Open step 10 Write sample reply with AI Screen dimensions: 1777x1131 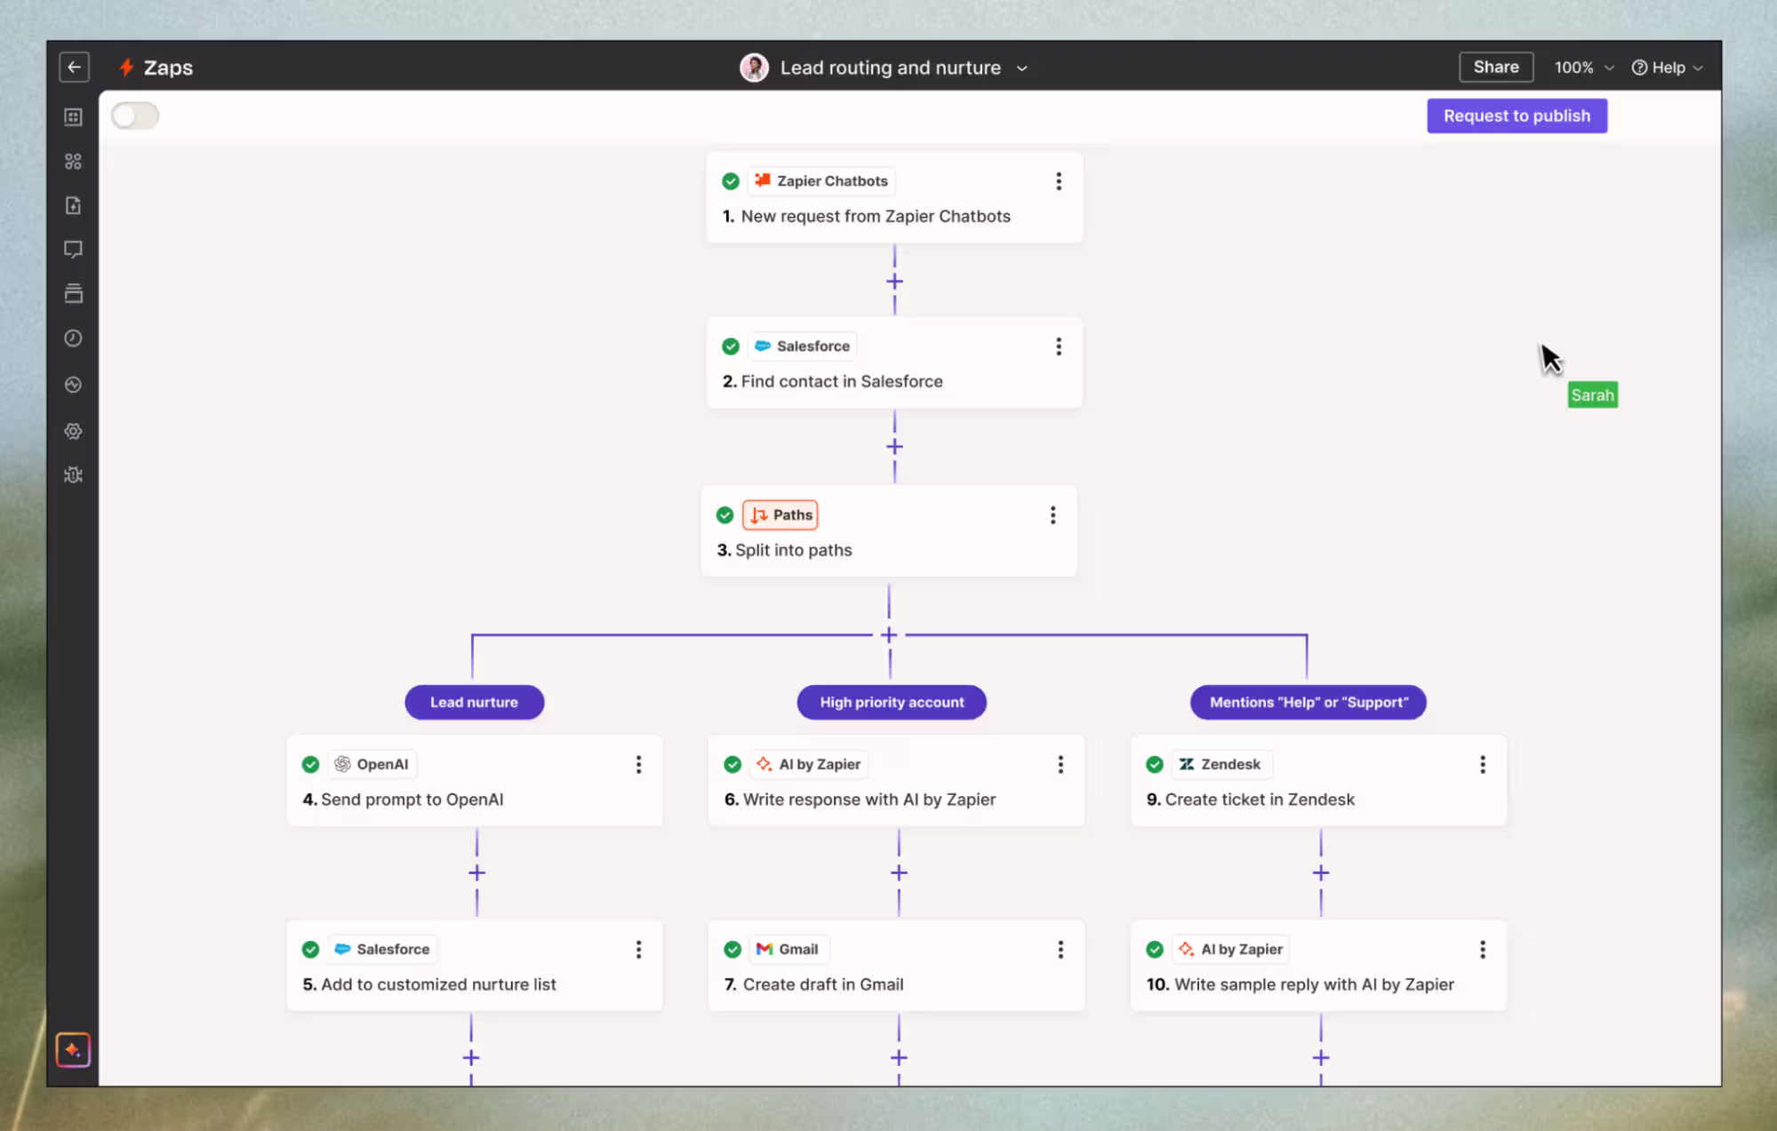[x=1318, y=966]
